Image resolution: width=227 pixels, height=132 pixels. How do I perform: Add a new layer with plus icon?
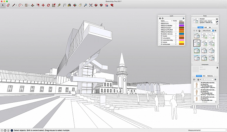(x=160, y=18)
